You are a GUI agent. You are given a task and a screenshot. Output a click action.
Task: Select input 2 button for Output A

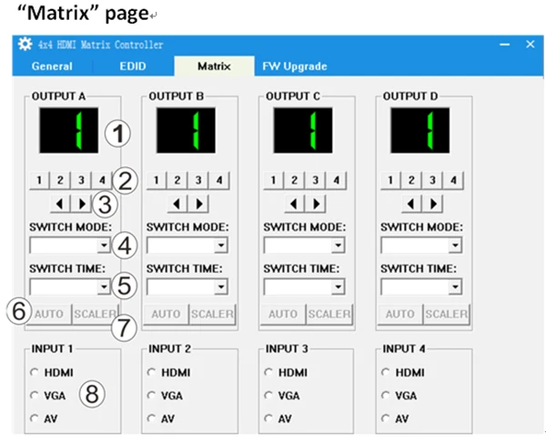pos(60,180)
